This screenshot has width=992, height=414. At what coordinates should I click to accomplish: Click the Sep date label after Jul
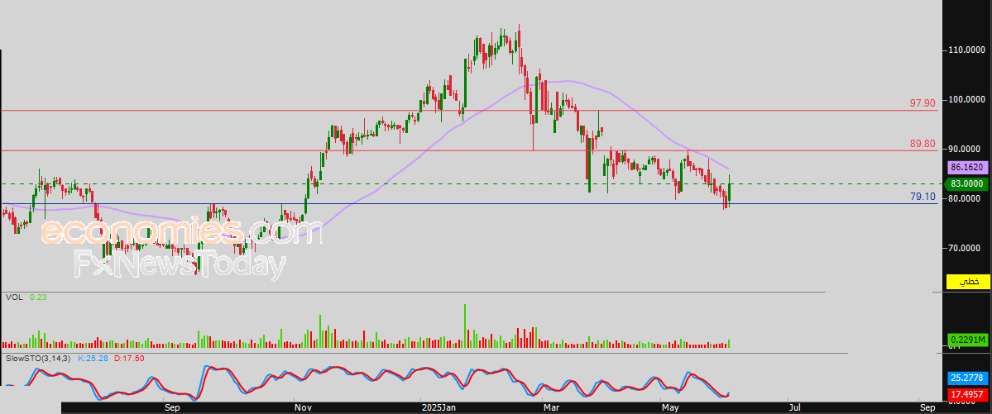927,407
